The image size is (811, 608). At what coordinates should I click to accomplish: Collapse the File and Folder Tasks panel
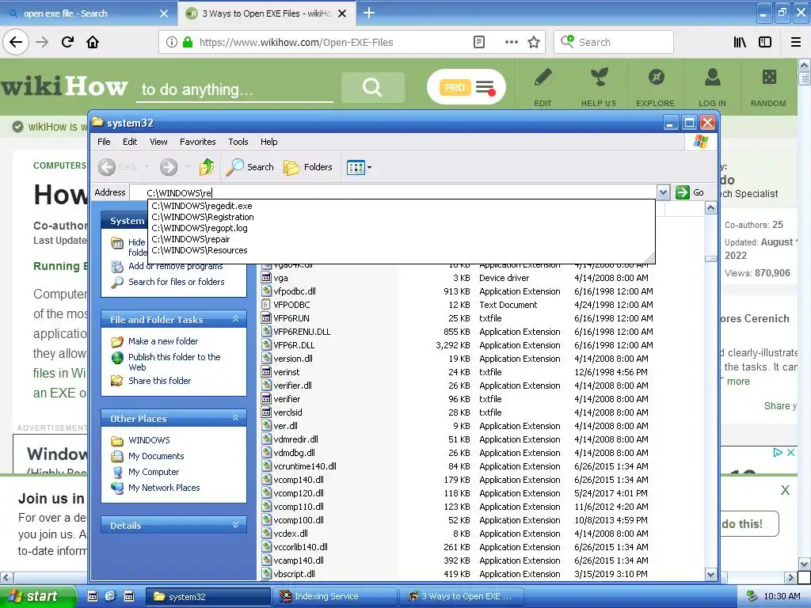pos(235,320)
